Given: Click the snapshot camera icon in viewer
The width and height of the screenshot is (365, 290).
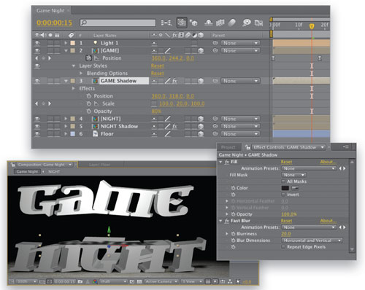Looking at the screenshot, I should (x=80, y=281).
